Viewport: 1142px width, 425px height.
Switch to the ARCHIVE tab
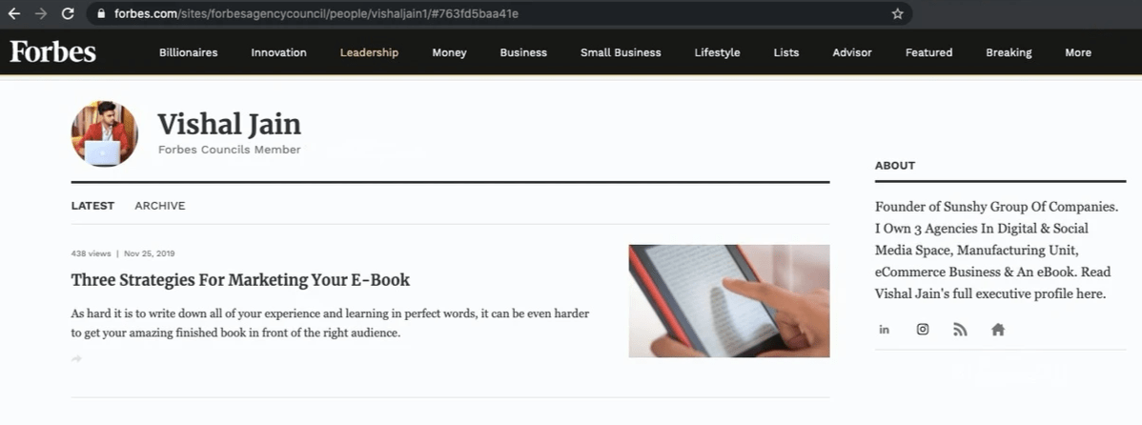click(x=159, y=206)
